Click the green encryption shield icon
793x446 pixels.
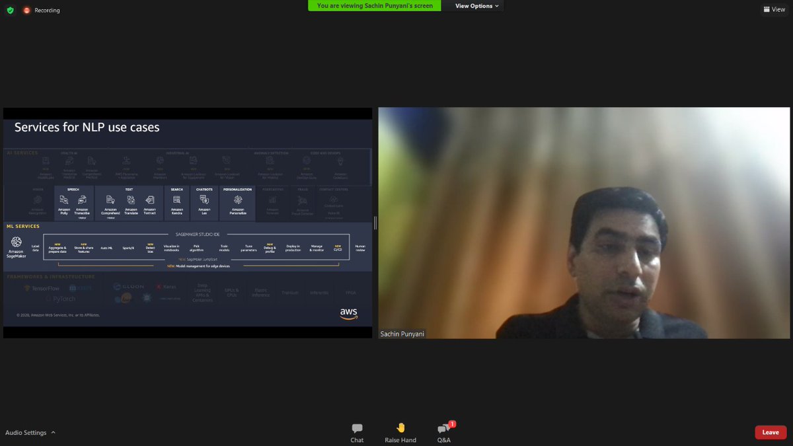[10, 11]
